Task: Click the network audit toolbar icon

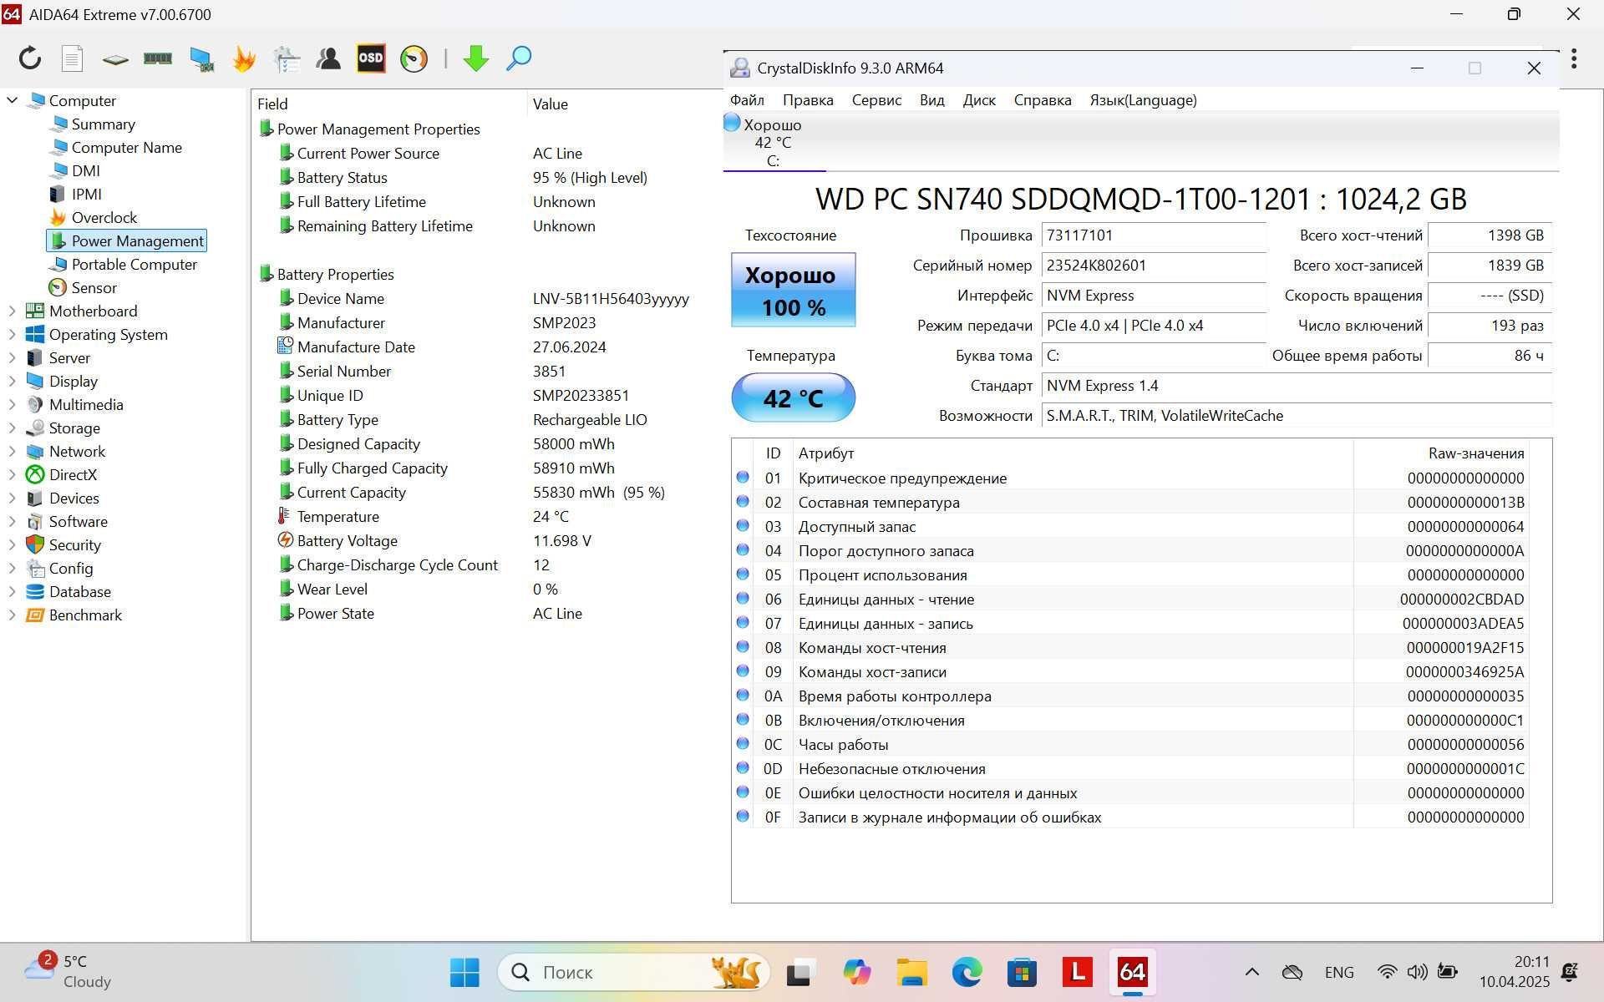Action: click(x=287, y=58)
